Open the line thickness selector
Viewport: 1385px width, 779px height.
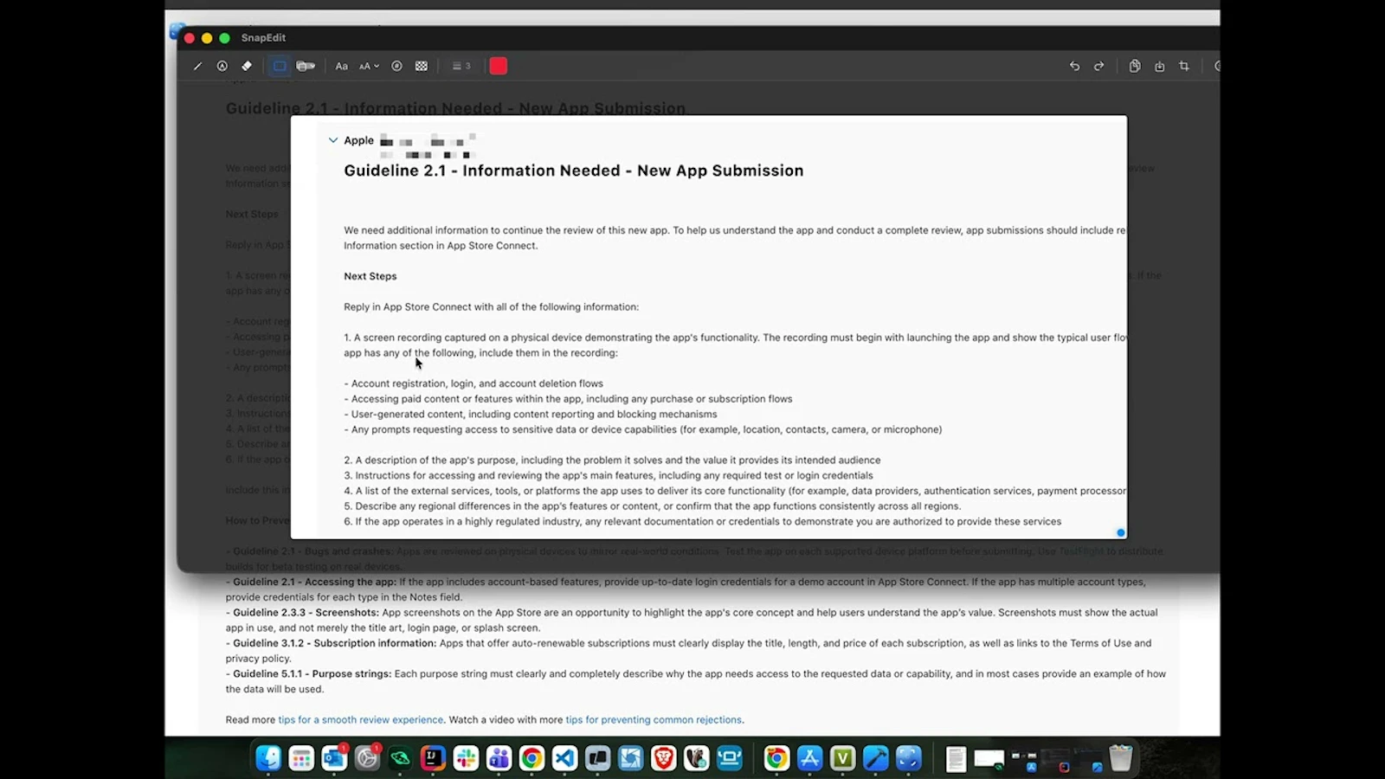point(460,66)
